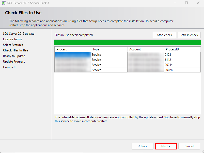Go to the Select Features step
Image resolution: width=204 pixels, height=153 pixels.
click(13, 45)
